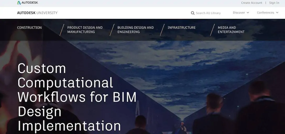
Task: Click the Autodesk logo
Action: tap(28, 3)
